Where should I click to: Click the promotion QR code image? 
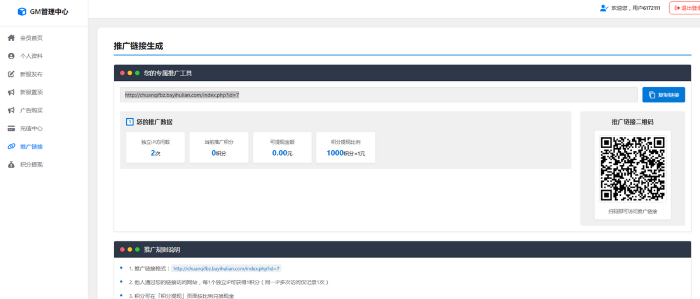tap(633, 169)
